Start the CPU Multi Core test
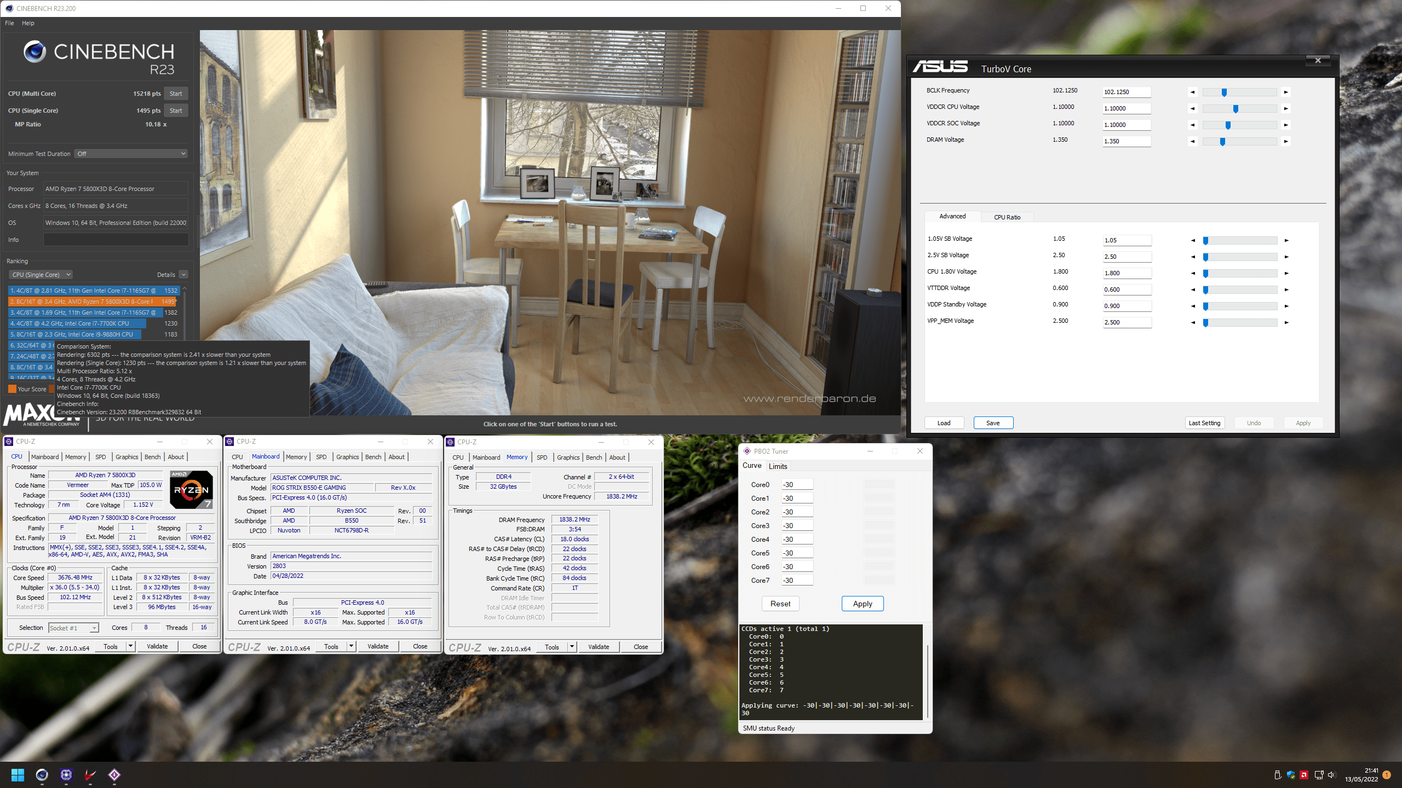 tap(175, 94)
